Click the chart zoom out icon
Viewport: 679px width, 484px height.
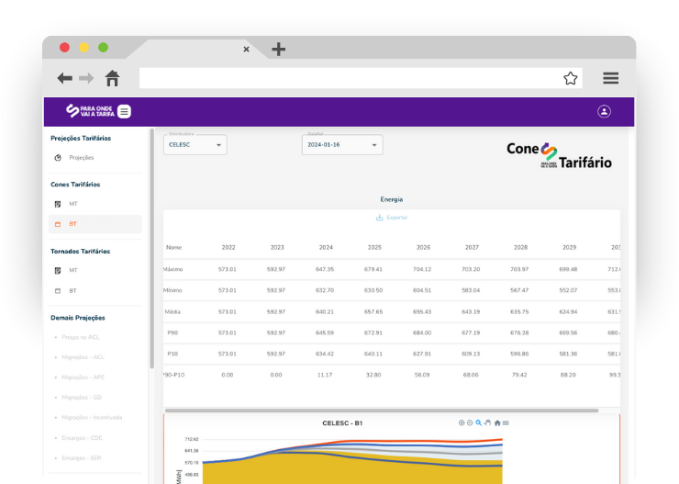tap(470, 422)
